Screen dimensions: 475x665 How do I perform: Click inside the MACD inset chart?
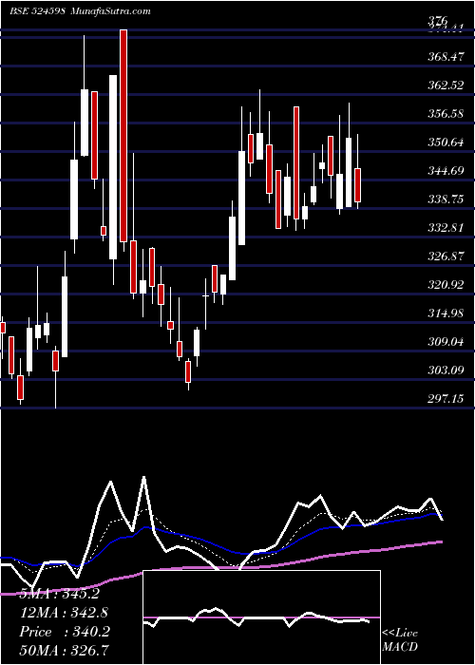point(261,617)
